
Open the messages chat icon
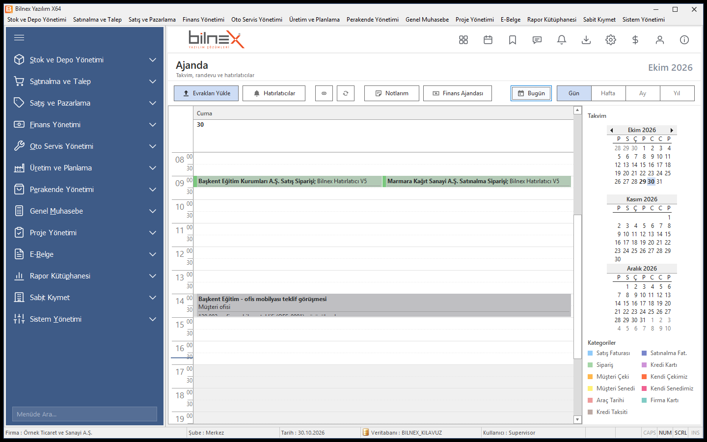click(x=537, y=40)
